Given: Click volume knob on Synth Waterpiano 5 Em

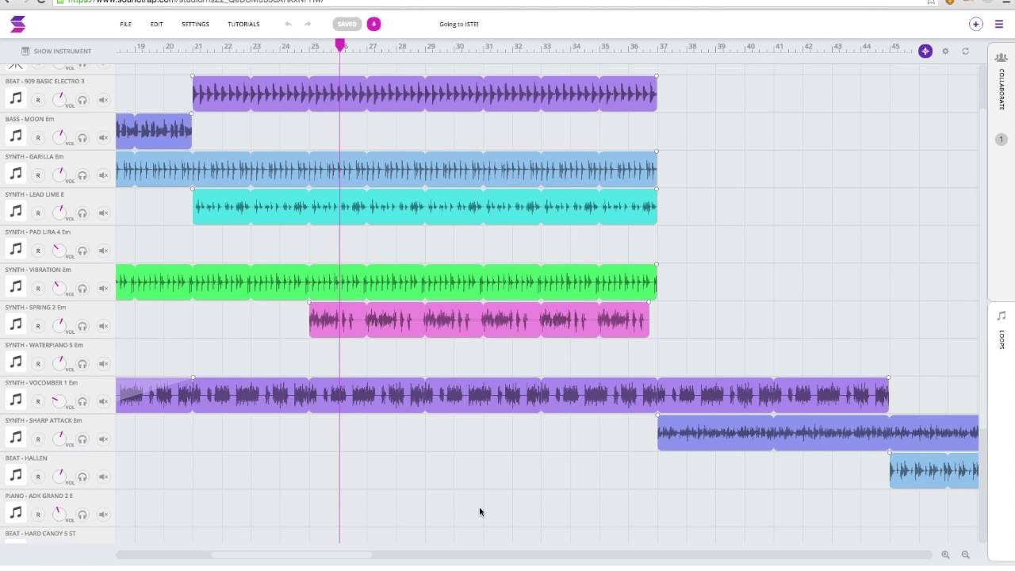Looking at the screenshot, I should point(59,362).
